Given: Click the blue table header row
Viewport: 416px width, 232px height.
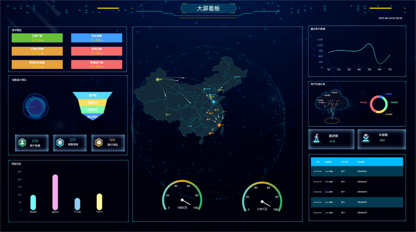Looking at the screenshot, I should [357, 162].
